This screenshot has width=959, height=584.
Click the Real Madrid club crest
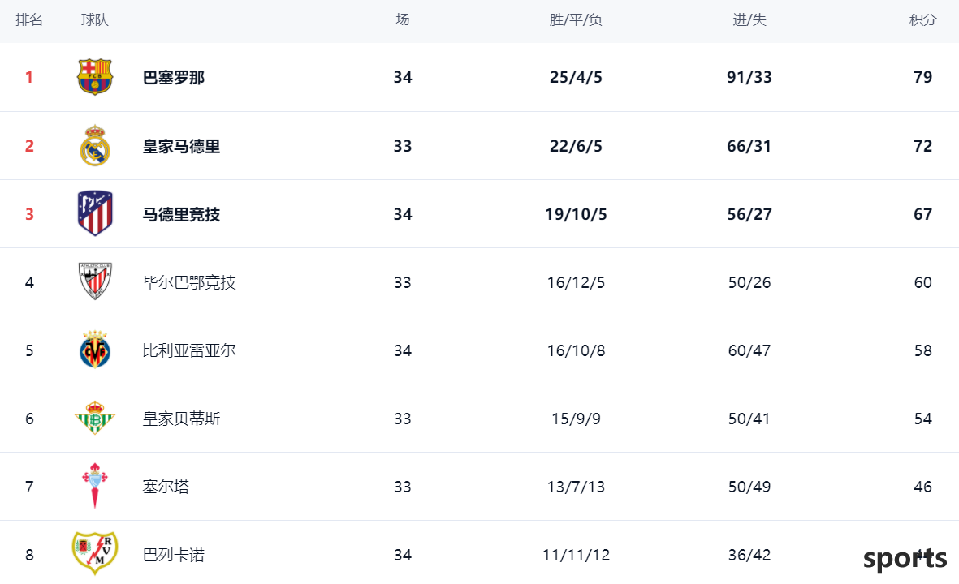95,145
